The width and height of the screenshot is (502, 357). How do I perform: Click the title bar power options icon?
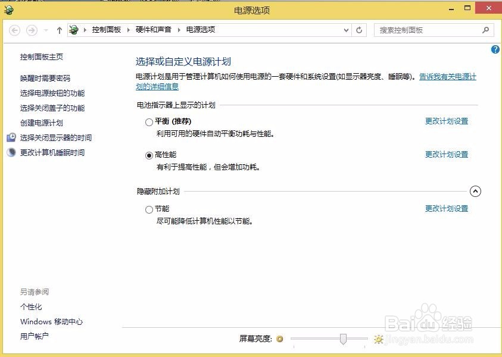click(9, 10)
